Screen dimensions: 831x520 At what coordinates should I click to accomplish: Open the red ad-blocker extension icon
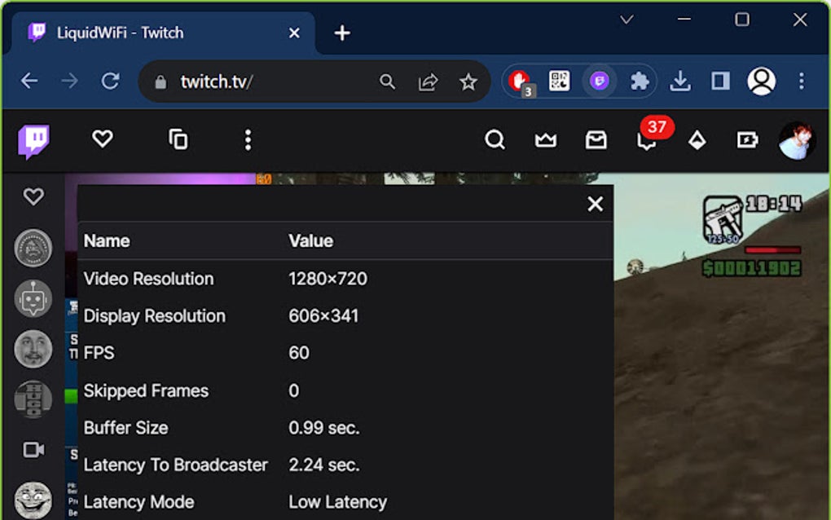521,82
